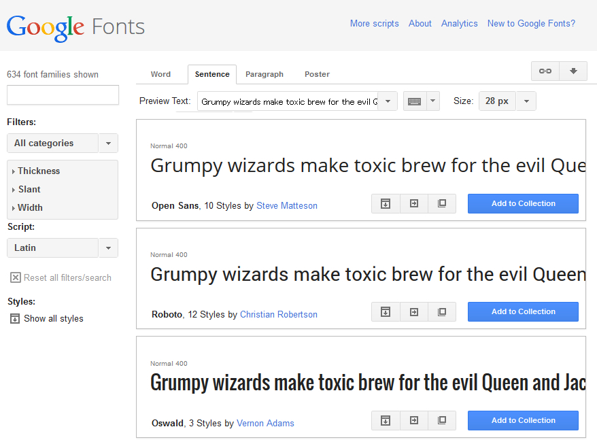Click the link icon in top toolbar
Viewport: 597px width, 444px height.
545,71
